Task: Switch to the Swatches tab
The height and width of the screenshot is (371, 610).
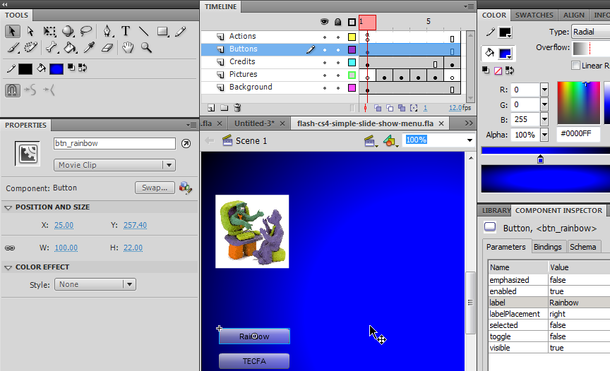Action: pyautogui.click(x=534, y=15)
